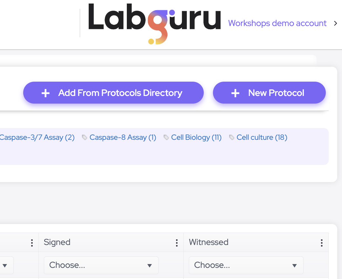This screenshot has height=279, width=342.
Task: Click the tag icon before Caspase-8 Assay
Action: (x=85, y=137)
